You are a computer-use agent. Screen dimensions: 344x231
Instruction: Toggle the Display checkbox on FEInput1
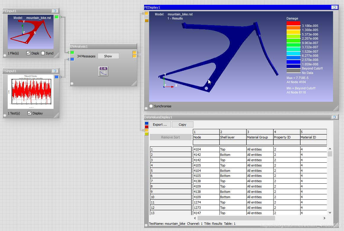(29, 53)
